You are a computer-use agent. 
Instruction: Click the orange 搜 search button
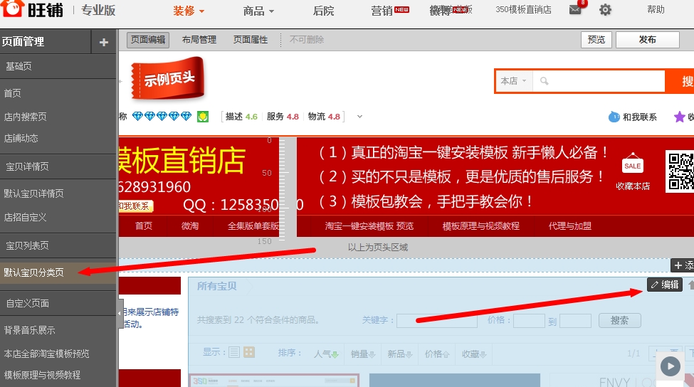pyautogui.click(x=680, y=81)
